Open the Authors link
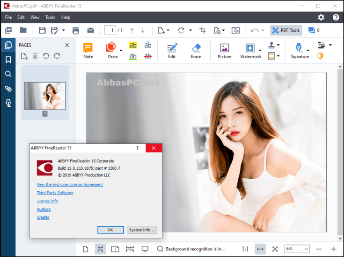 pyautogui.click(x=44, y=209)
